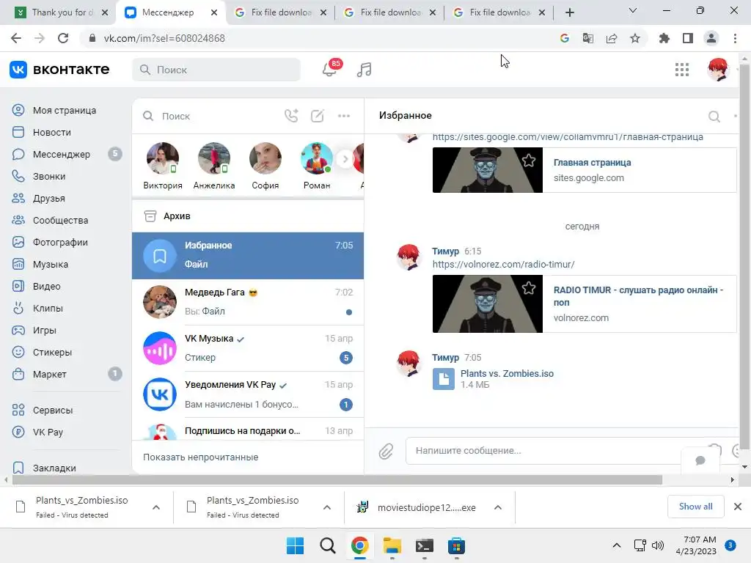This screenshot has width=751, height=563.
Task: Open VK services grid icon
Action: tap(681, 70)
